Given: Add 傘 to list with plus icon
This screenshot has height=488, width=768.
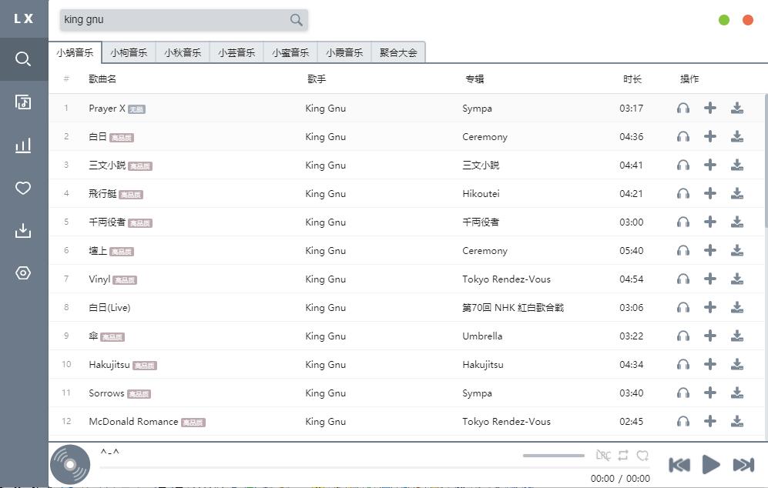Looking at the screenshot, I should tap(710, 336).
